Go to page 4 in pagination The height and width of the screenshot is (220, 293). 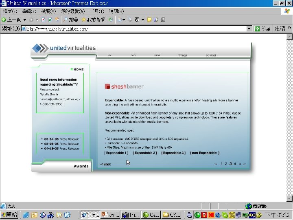235,164
